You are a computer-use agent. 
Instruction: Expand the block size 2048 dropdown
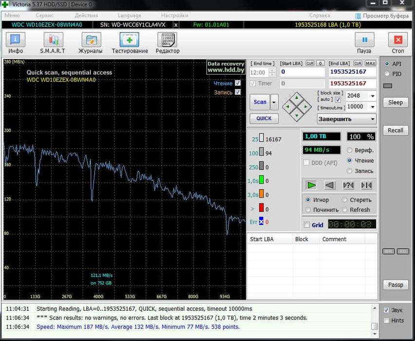click(x=372, y=96)
